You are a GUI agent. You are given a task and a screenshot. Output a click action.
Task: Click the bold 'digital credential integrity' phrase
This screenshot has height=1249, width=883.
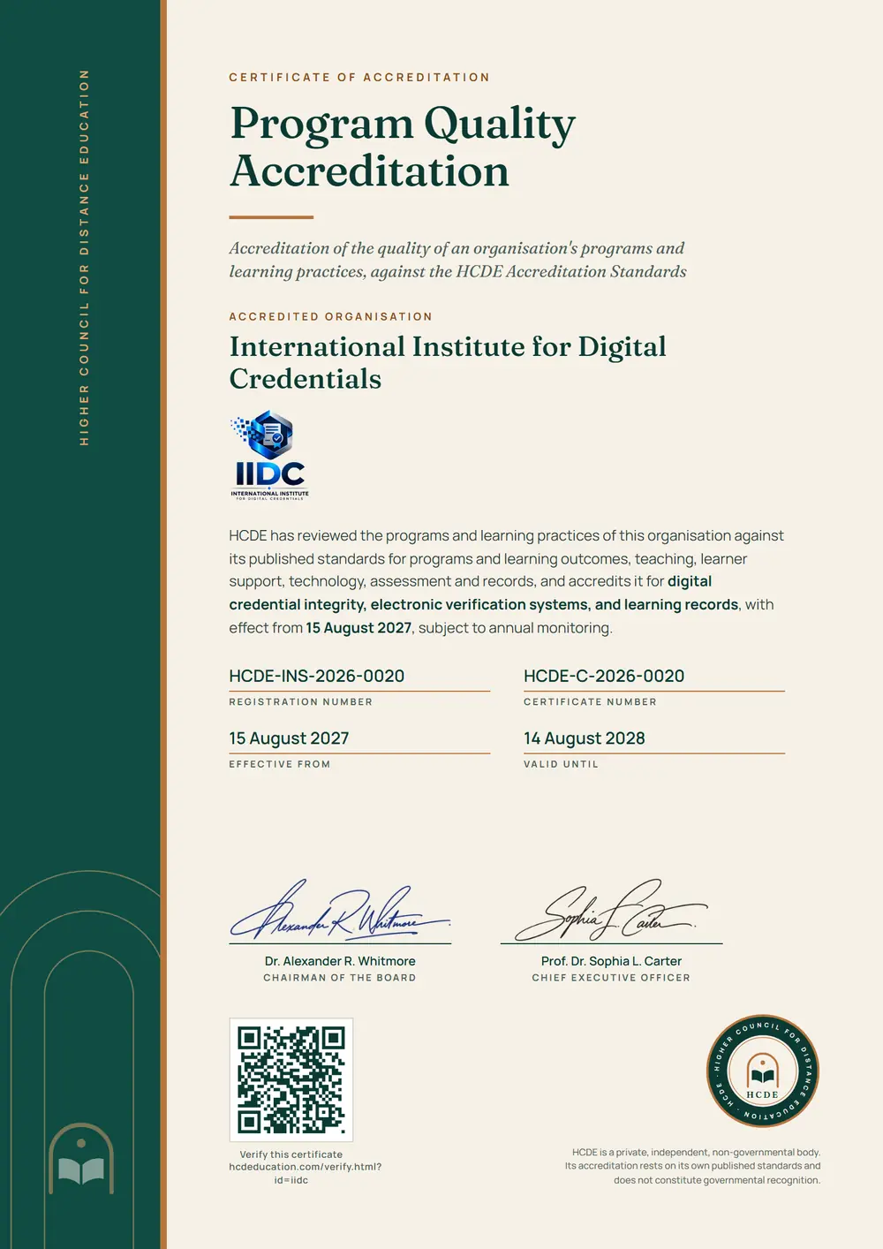(x=471, y=593)
